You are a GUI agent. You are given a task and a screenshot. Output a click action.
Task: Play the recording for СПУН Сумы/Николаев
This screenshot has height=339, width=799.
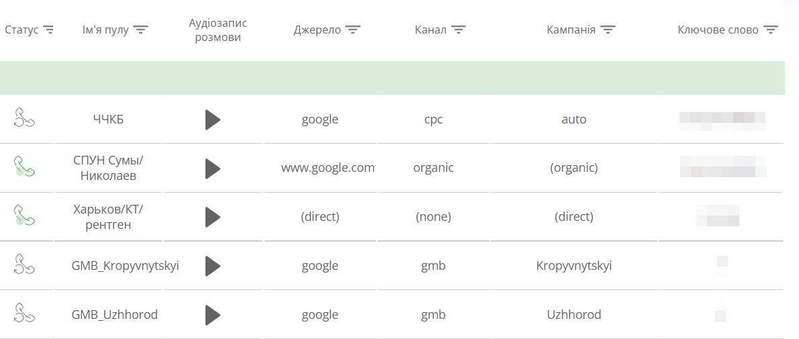pos(213,168)
